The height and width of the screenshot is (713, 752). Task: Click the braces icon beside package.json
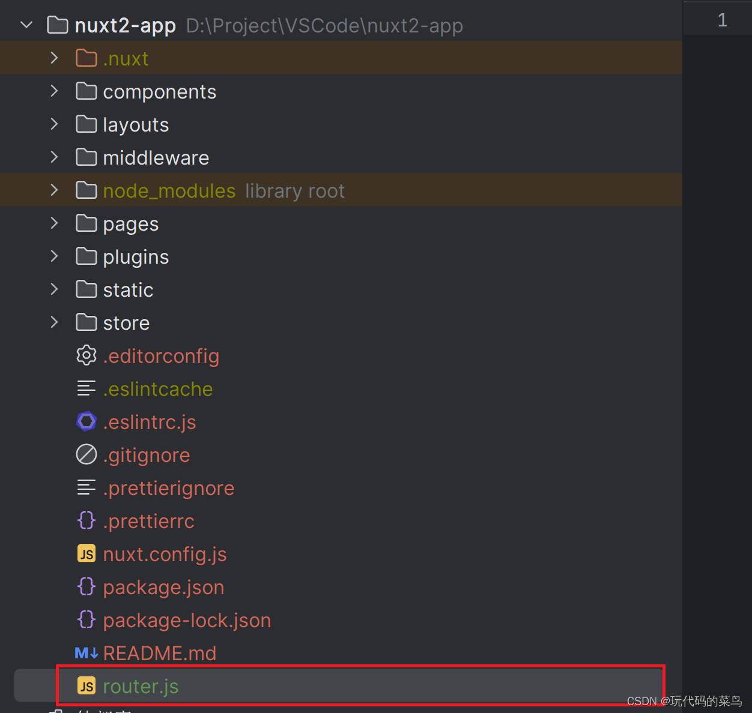(x=86, y=586)
